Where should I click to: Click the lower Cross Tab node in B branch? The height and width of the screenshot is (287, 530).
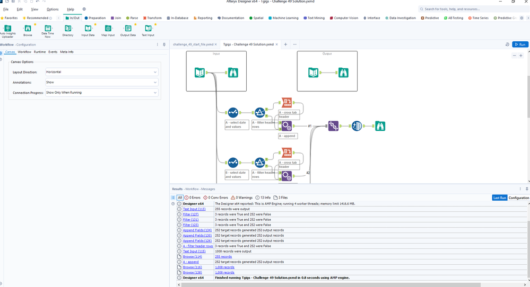286,152
